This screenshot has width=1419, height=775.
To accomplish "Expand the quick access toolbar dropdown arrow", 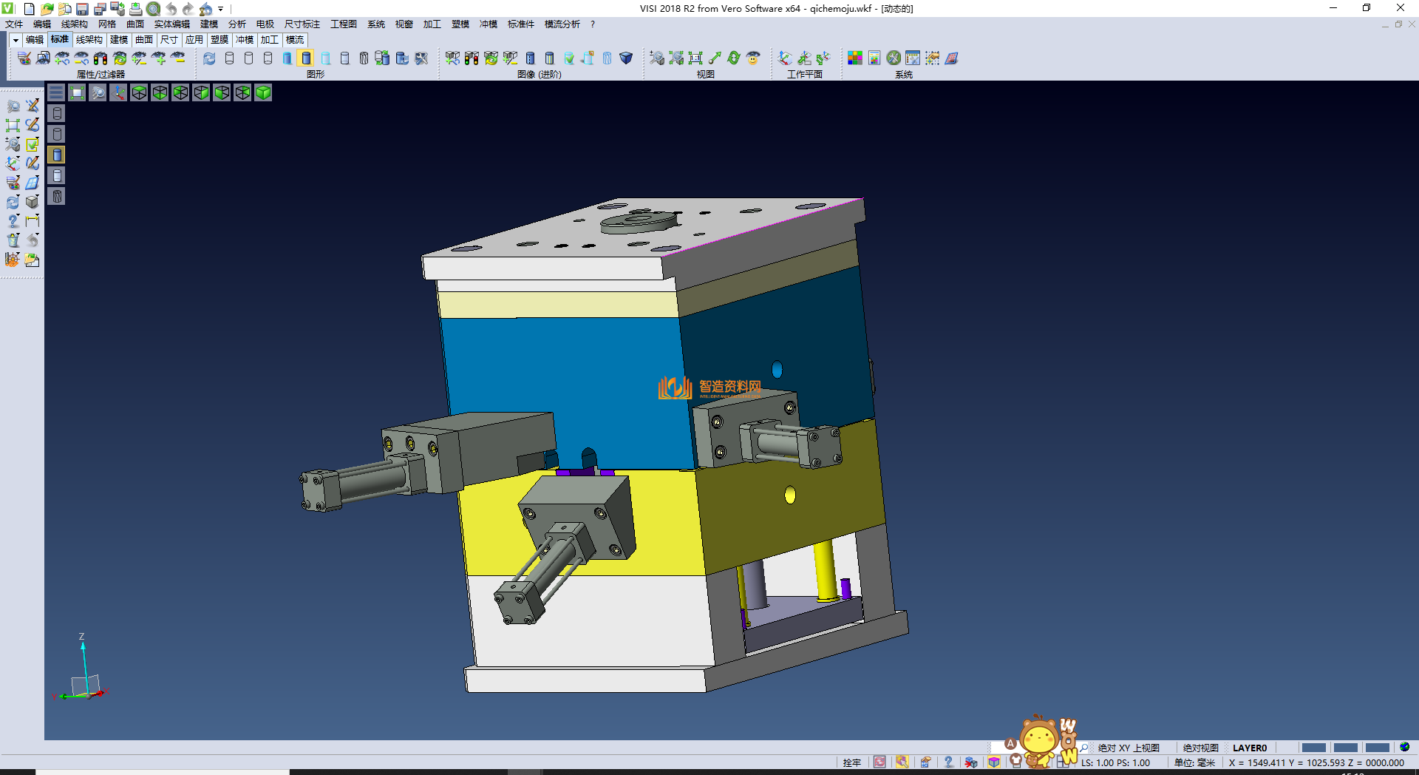I will click(221, 9).
